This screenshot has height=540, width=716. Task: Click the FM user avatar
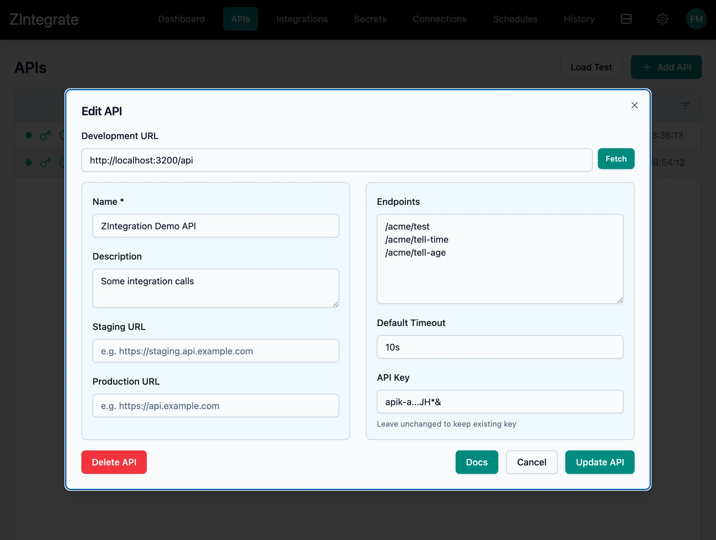point(696,19)
